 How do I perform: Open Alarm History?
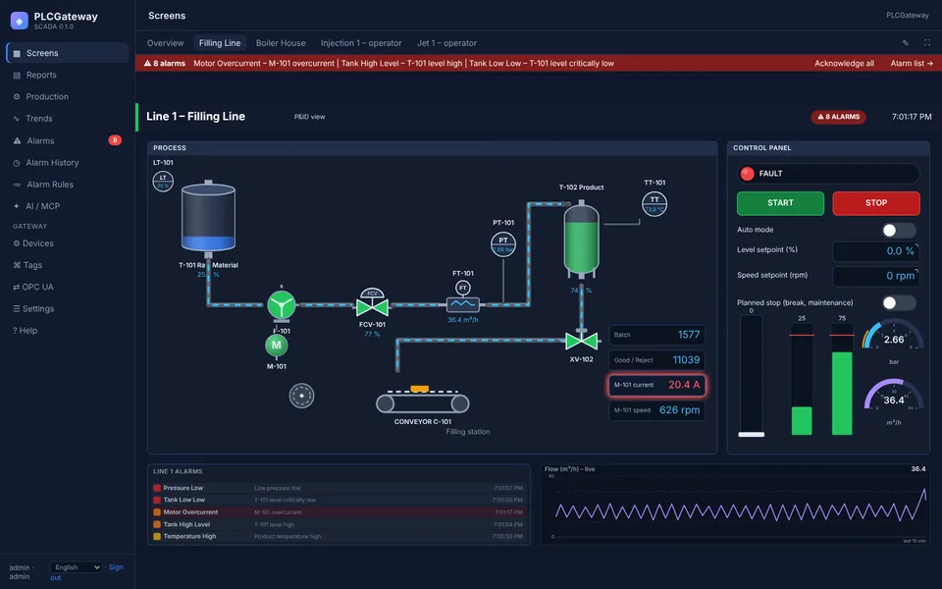point(68,162)
